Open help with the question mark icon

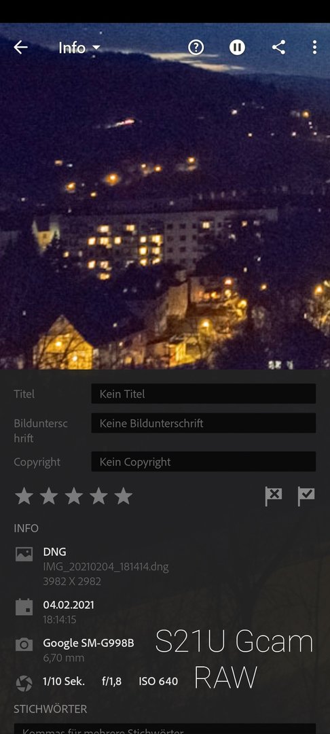[196, 48]
